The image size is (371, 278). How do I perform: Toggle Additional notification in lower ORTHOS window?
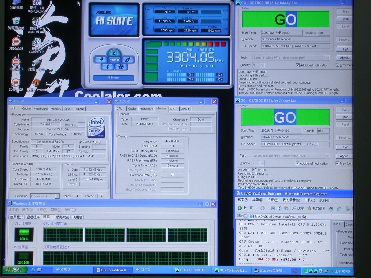pyautogui.click(x=297, y=163)
